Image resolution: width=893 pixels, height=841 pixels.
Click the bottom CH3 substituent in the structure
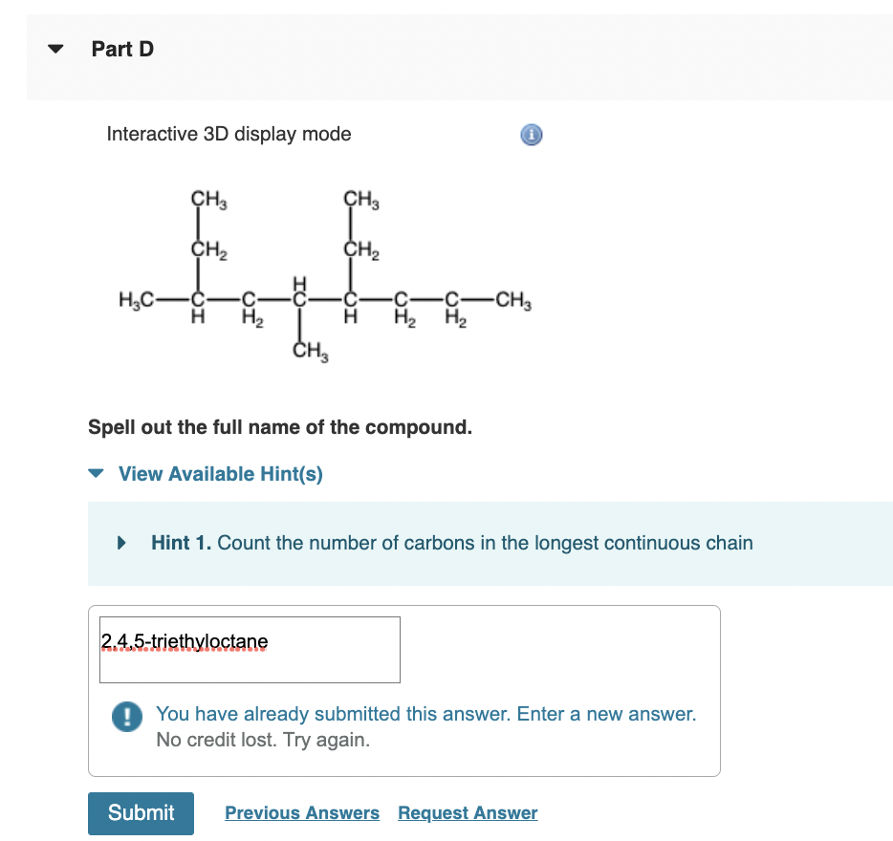pos(310,350)
